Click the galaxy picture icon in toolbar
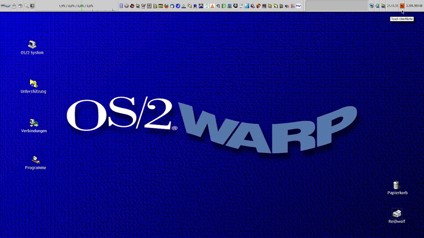 click(x=201, y=6)
